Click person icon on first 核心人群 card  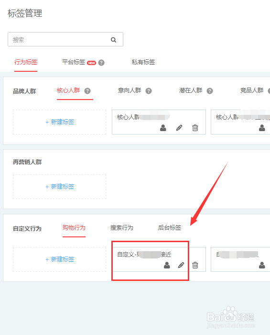[163, 128]
